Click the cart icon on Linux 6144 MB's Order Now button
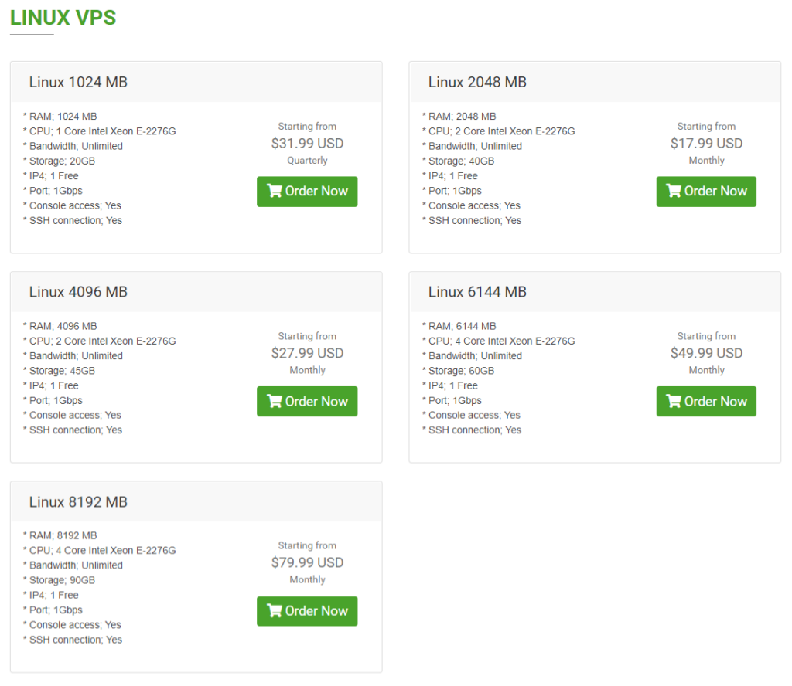This screenshot has width=792, height=686. pyautogui.click(x=673, y=401)
